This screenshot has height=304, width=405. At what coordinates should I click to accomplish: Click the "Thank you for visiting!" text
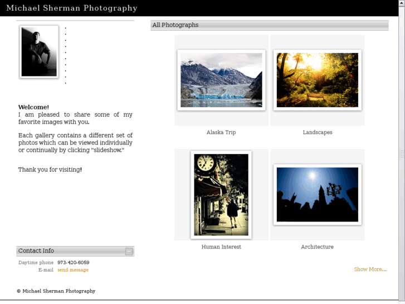[x=50, y=170]
